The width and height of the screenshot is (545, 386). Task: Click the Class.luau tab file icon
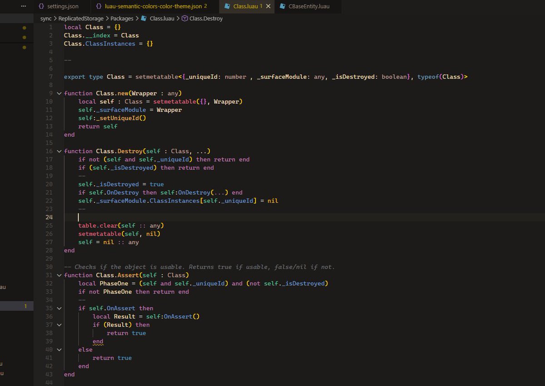pos(228,6)
